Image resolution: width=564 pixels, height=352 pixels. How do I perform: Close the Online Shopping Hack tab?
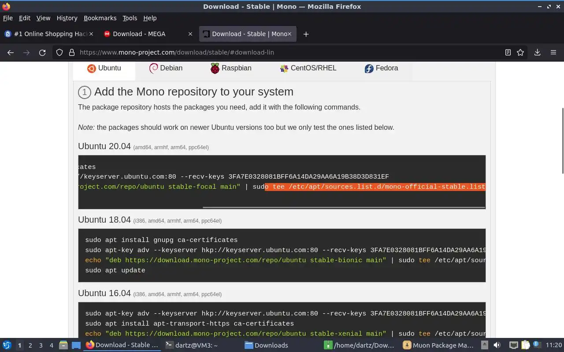click(x=91, y=34)
